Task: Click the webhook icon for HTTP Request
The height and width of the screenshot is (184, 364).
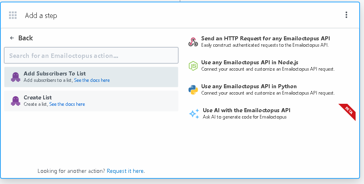Action: tap(193, 42)
